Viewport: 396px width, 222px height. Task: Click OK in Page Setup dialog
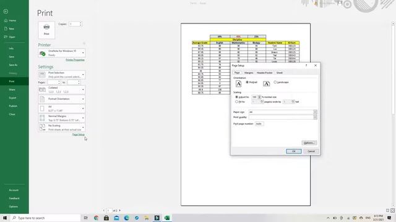[x=294, y=151]
